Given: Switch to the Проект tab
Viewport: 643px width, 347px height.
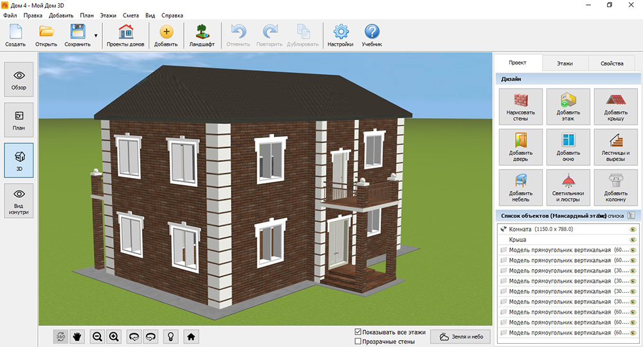Looking at the screenshot, I should point(518,63).
